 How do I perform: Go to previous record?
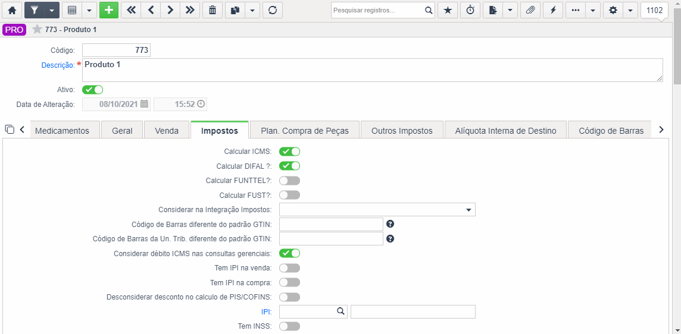tap(151, 10)
